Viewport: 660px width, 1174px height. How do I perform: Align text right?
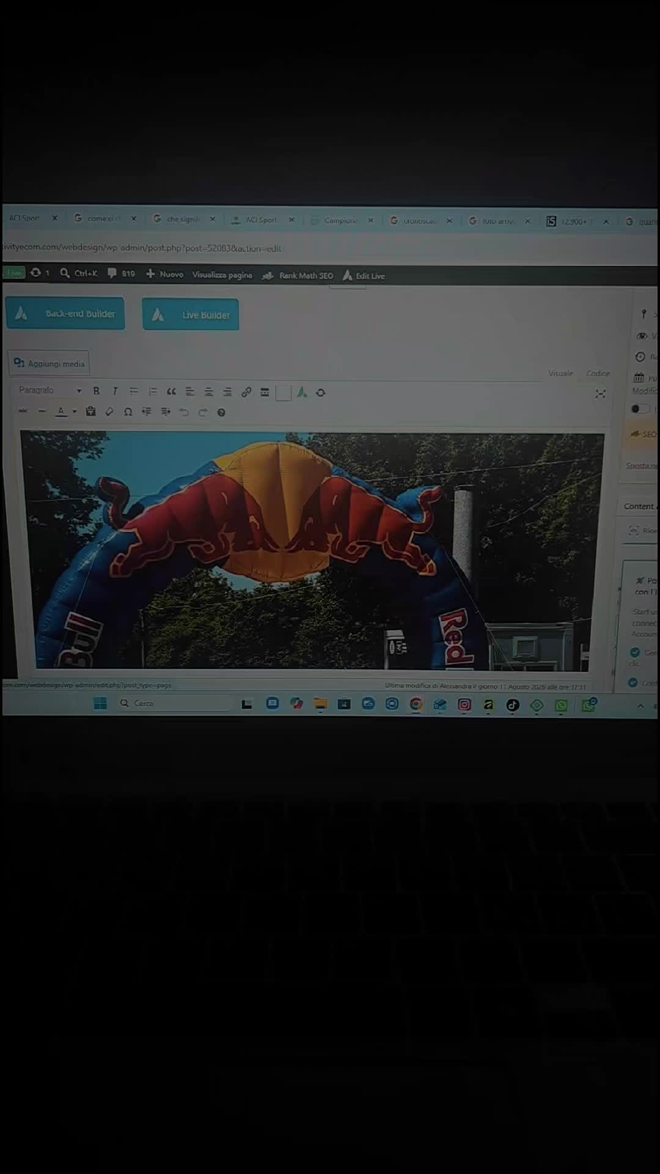tap(227, 392)
